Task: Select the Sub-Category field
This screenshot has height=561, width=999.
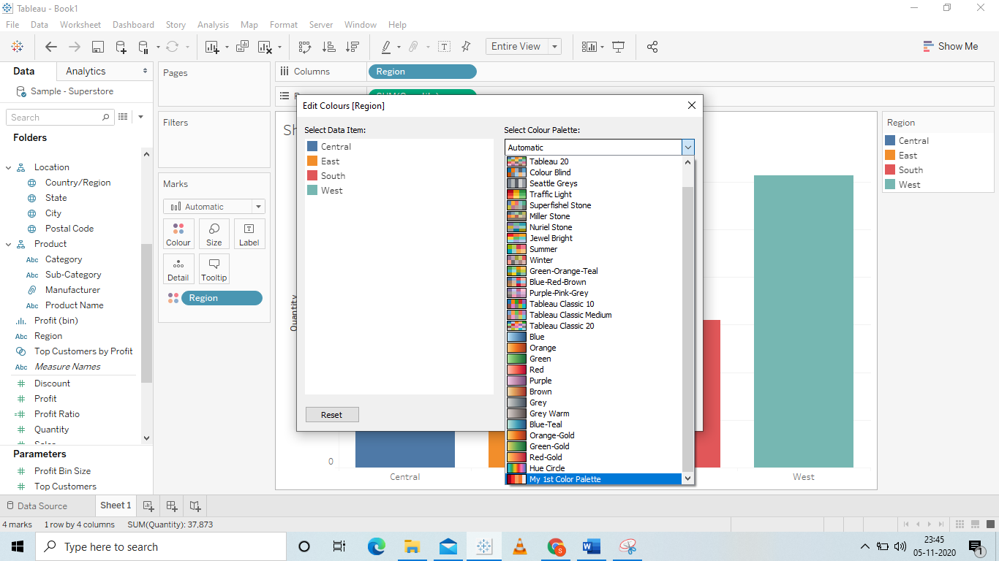Action: pyautogui.click(x=73, y=275)
